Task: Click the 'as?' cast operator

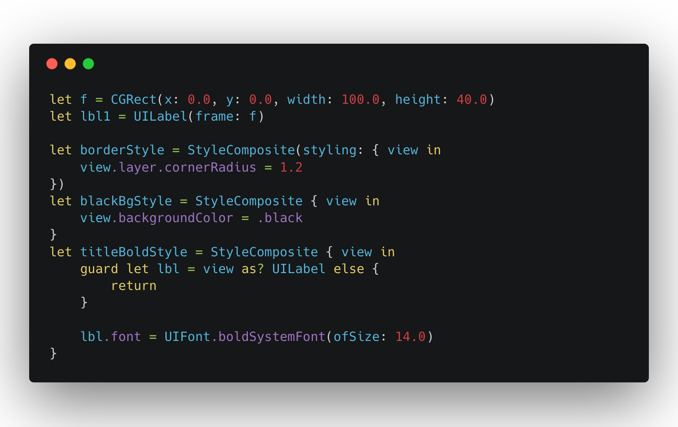Action: [x=252, y=269]
